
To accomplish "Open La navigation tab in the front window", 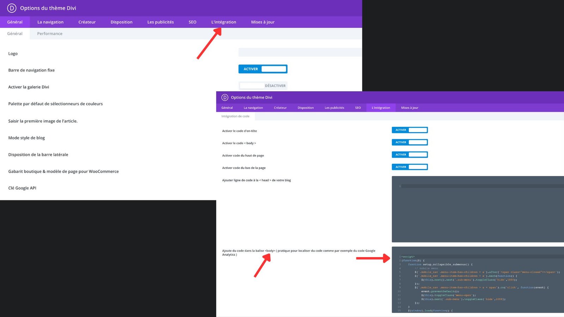I will click(253, 108).
